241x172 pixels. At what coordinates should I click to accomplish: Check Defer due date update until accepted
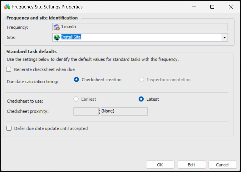point(9,128)
